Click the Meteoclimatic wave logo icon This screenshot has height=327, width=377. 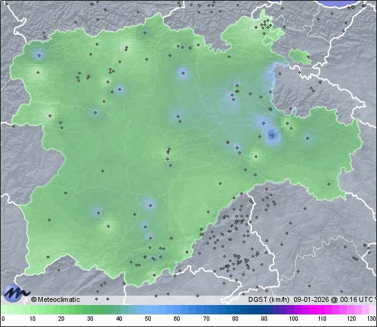(16, 292)
